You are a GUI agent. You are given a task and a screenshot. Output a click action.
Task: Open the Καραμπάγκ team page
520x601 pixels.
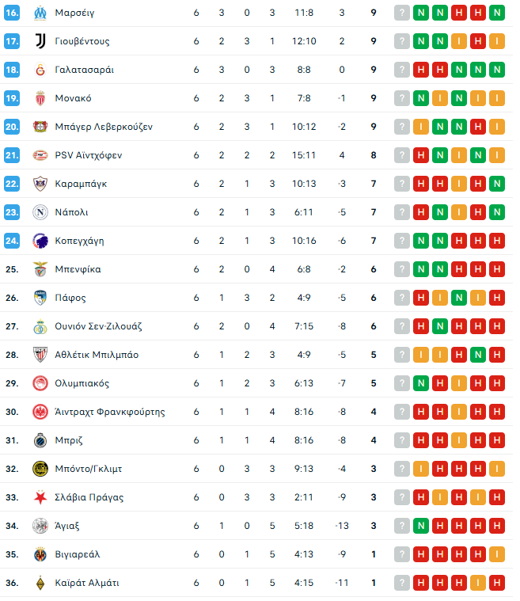click(x=81, y=184)
